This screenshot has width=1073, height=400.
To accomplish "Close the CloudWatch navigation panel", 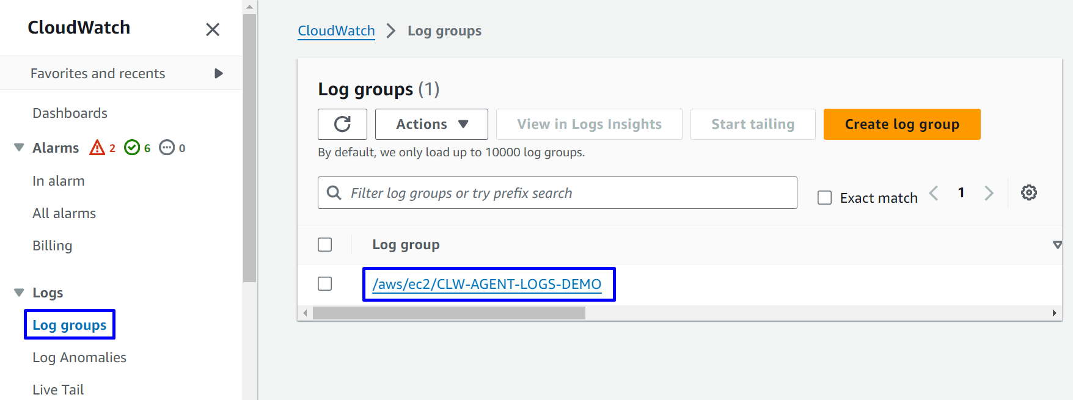I will (212, 29).
